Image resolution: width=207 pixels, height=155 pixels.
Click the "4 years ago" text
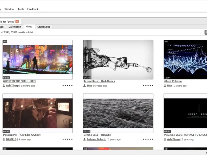tap(25, 139)
